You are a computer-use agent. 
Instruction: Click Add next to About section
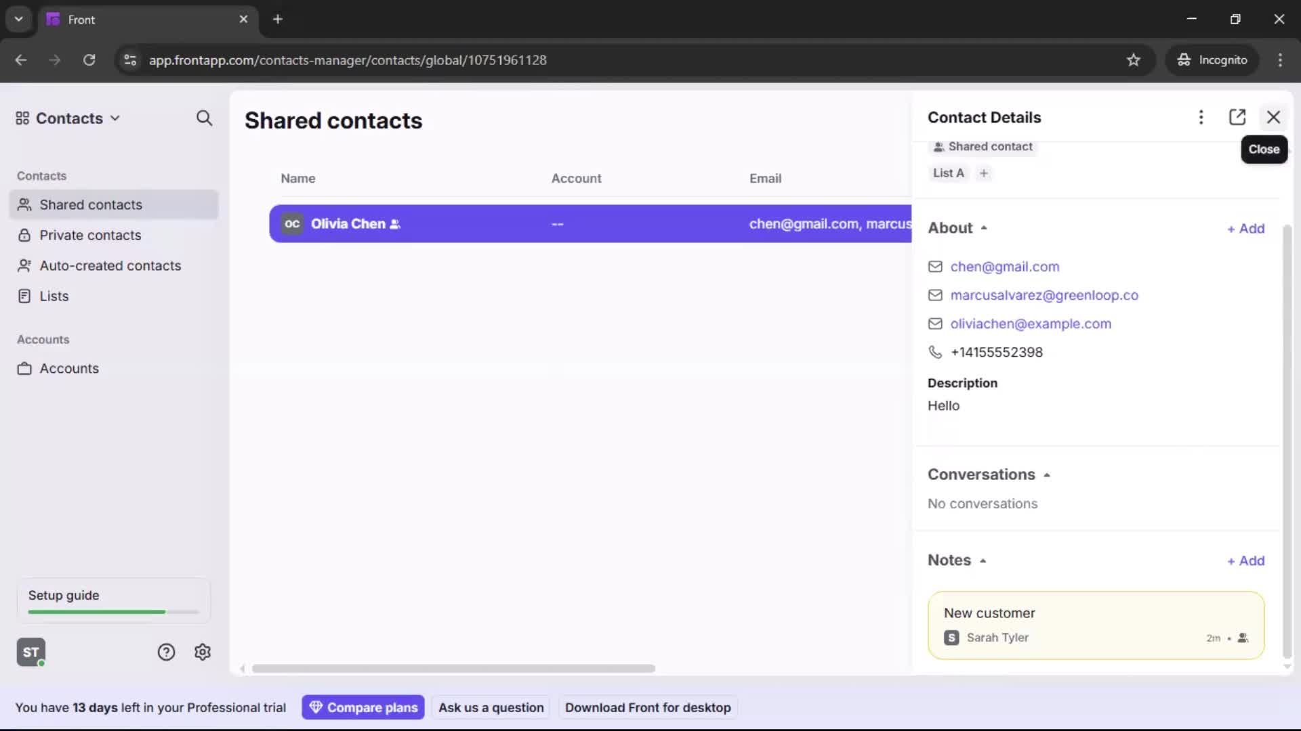1245,228
